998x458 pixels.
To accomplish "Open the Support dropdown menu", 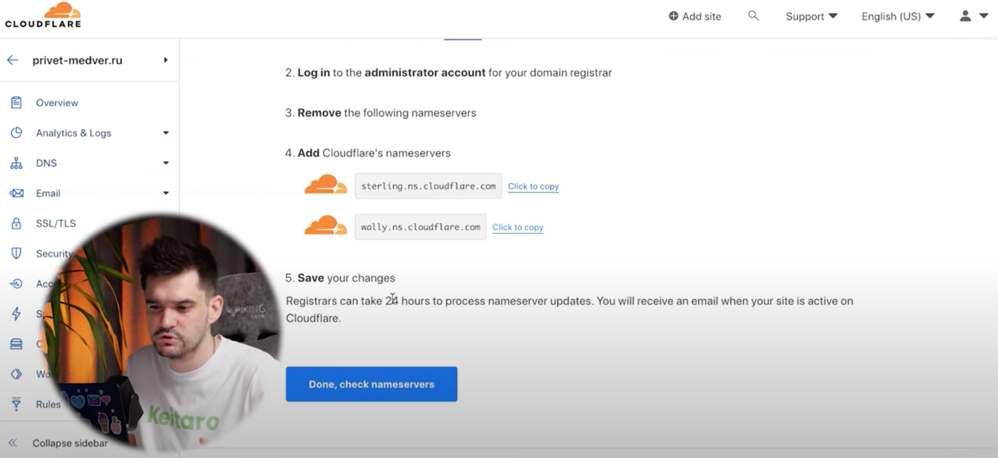I will click(x=812, y=16).
